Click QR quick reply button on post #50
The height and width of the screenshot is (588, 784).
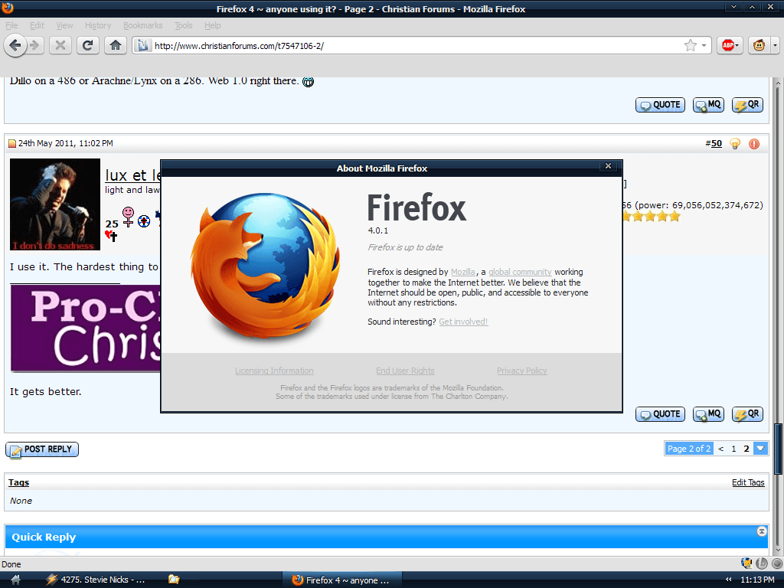pyautogui.click(x=747, y=414)
